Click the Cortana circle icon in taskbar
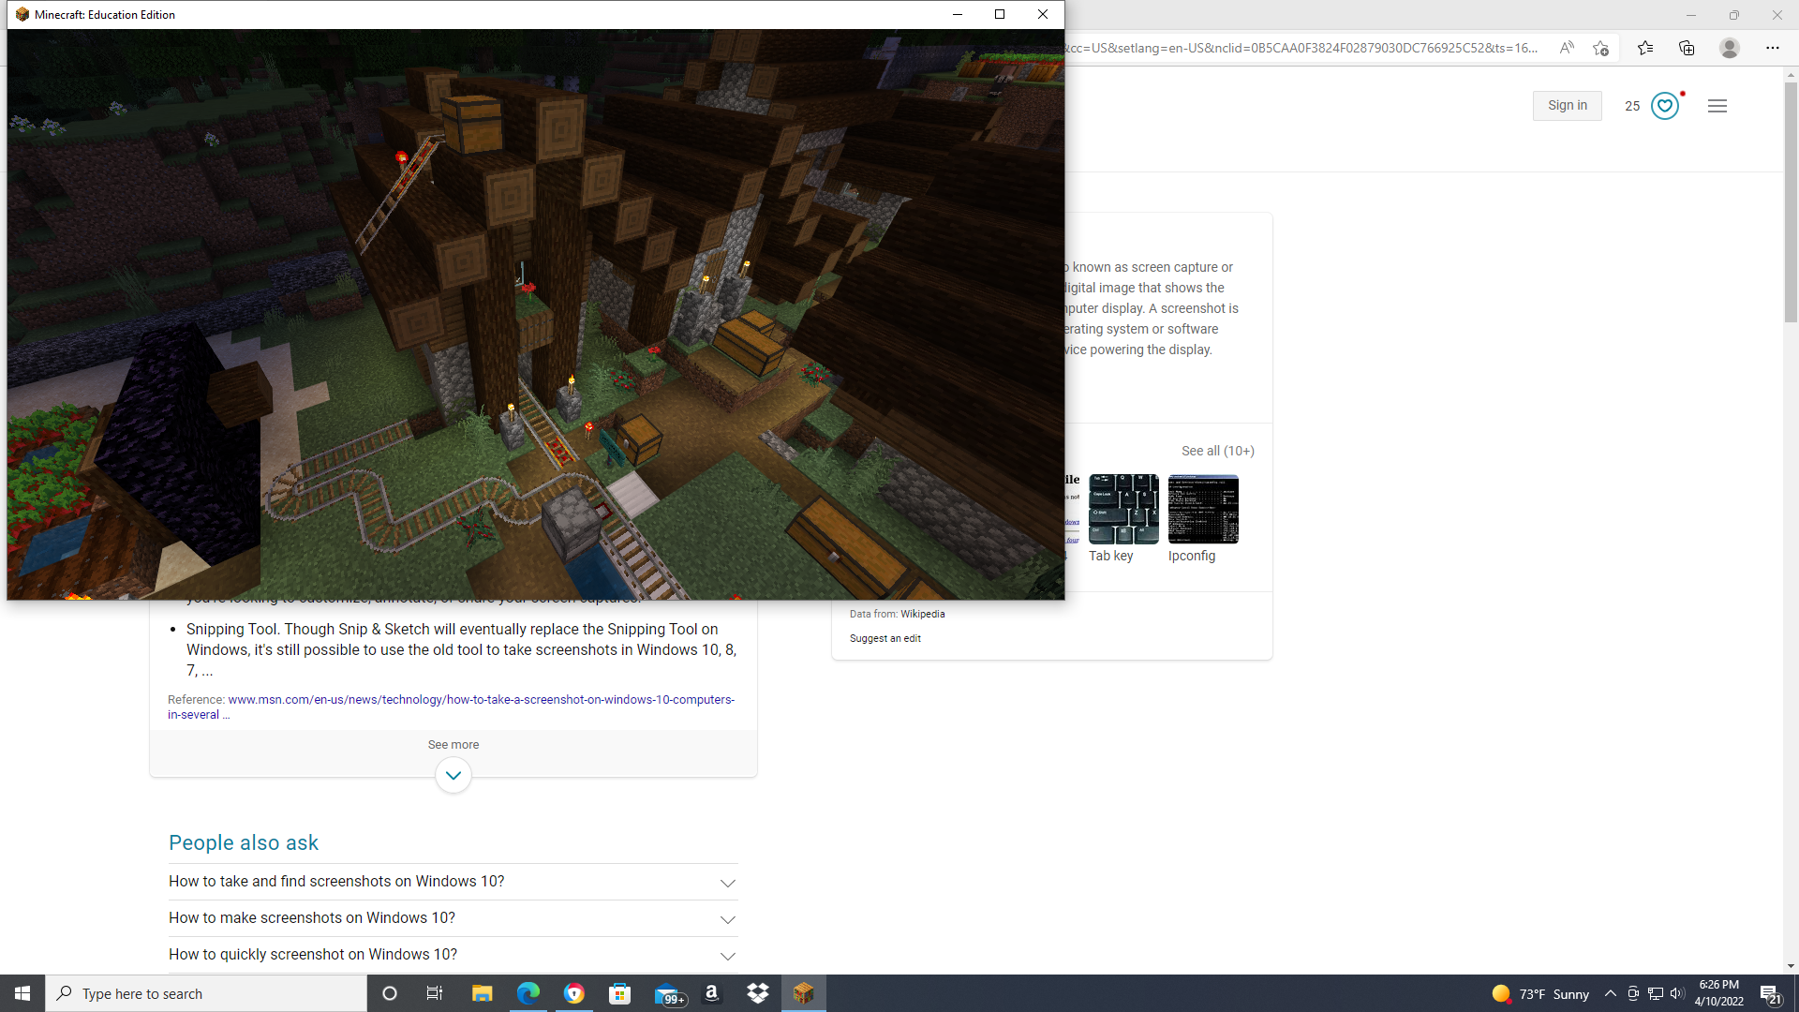 pos(390,993)
